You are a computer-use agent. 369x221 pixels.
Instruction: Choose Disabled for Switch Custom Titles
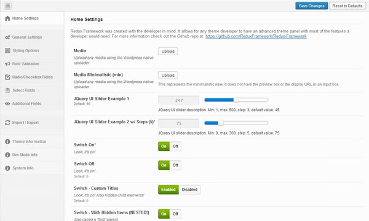point(189,190)
